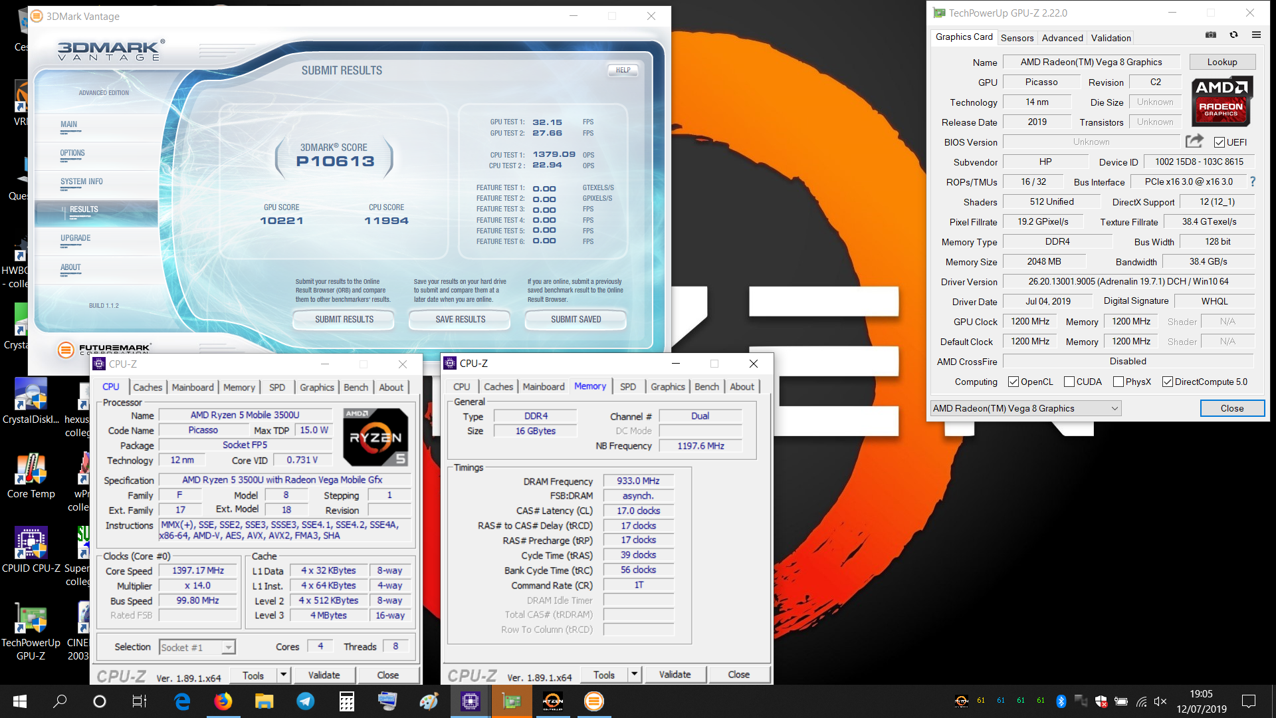Click the GPU-Z Name field
Screen dimensions: 1276x718
click(x=1091, y=62)
